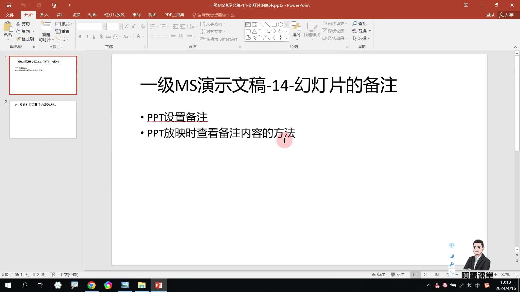Image resolution: width=520 pixels, height=292 pixels.
Task: Select the triangle shape in gallery
Action: (x=254, y=31)
